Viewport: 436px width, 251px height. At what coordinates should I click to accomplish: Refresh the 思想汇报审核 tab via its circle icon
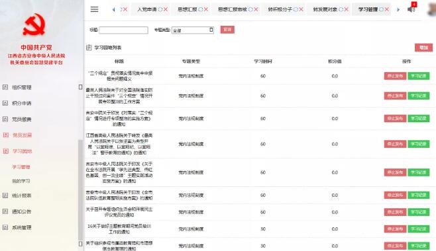(251, 9)
